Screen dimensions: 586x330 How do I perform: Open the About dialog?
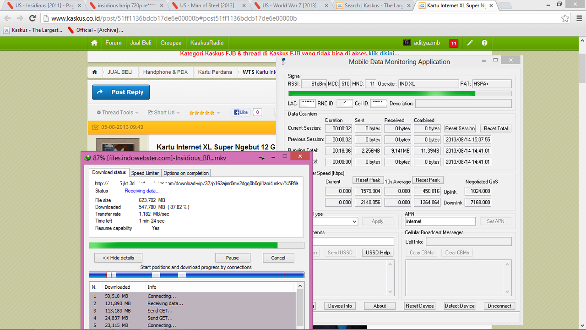380,306
